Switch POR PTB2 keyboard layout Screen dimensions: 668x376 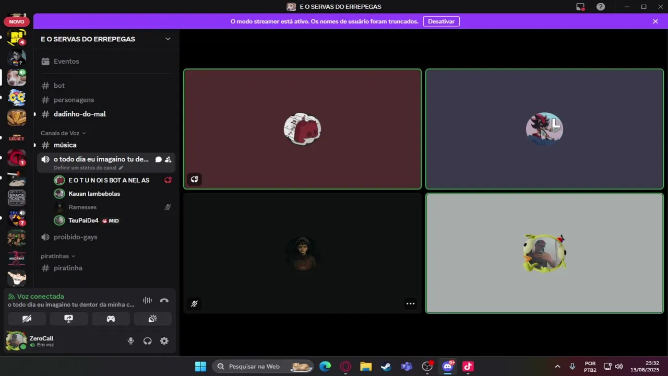590,367
